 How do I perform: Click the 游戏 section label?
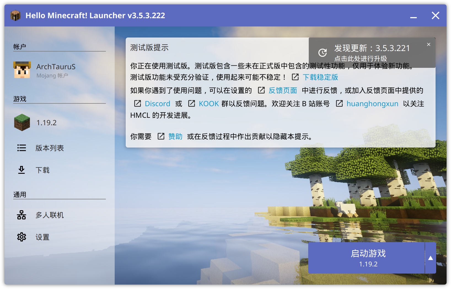click(x=20, y=99)
